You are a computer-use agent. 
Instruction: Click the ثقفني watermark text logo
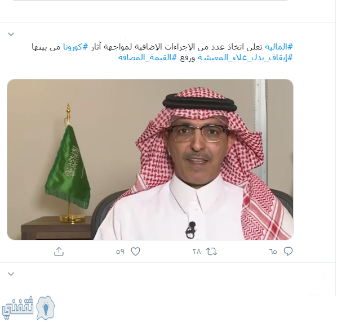pos(17,308)
